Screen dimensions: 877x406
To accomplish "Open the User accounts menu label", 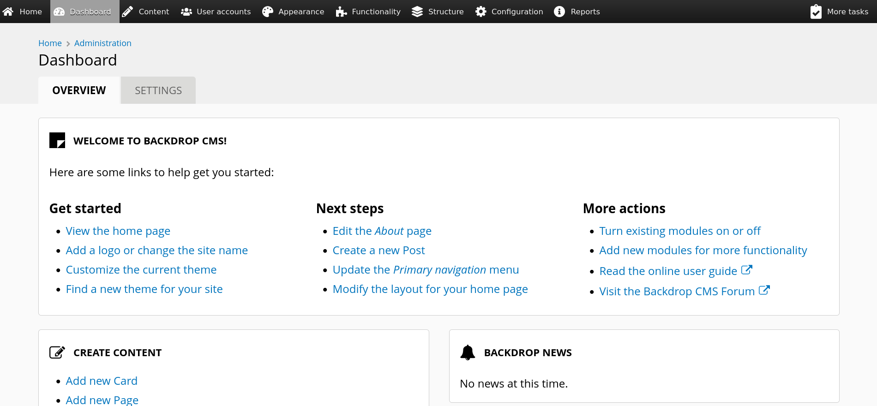I will pyautogui.click(x=224, y=12).
